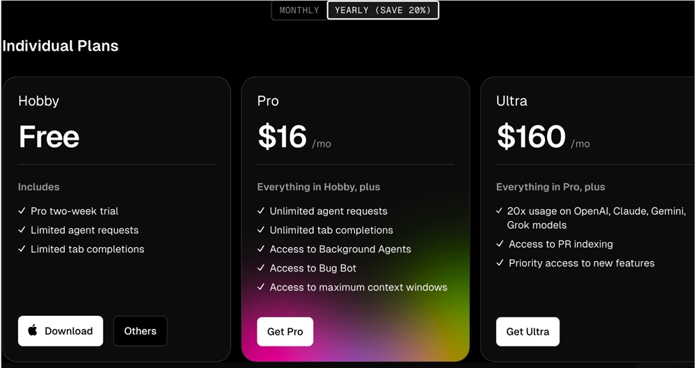The image size is (696, 368).
Task: Click the checkmark next to Access to Background Agents
Action: [x=261, y=249]
